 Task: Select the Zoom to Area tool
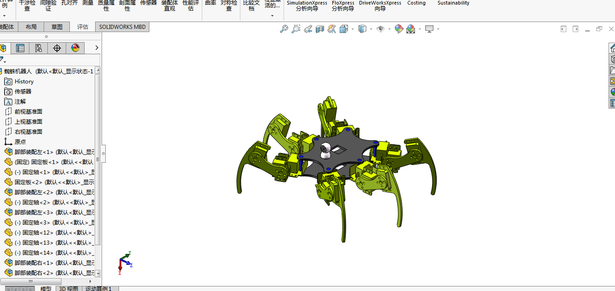[296, 29]
